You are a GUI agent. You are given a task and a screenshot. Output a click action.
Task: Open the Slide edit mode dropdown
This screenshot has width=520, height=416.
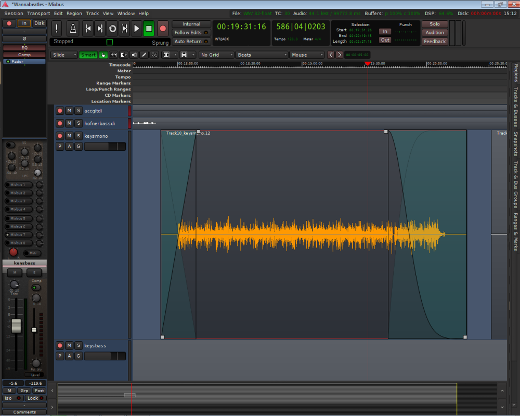(x=64, y=55)
